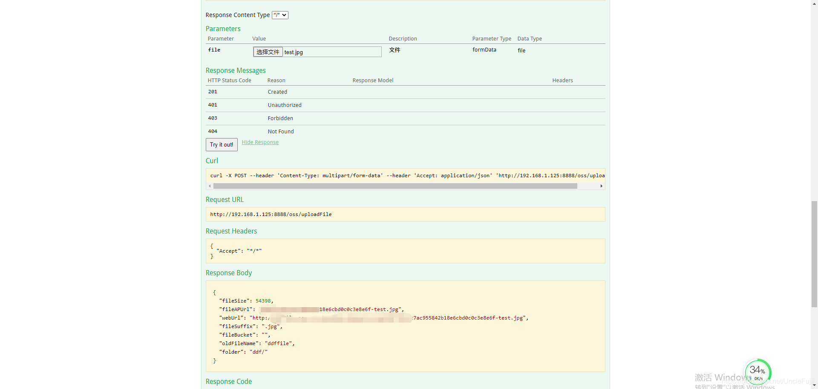The height and width of the screenshot is (389, 818).
Task: Click the Created reason cell
Action: [277, 92]
